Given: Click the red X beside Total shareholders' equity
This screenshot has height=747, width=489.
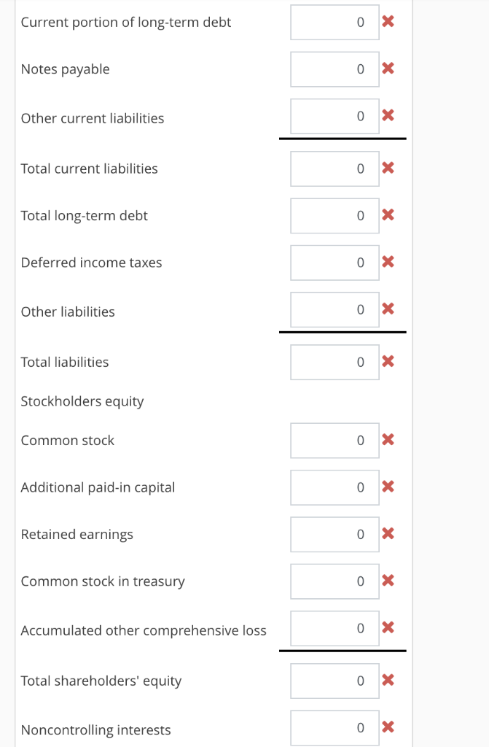Looking at the screenshot, I should coord(388,680).
